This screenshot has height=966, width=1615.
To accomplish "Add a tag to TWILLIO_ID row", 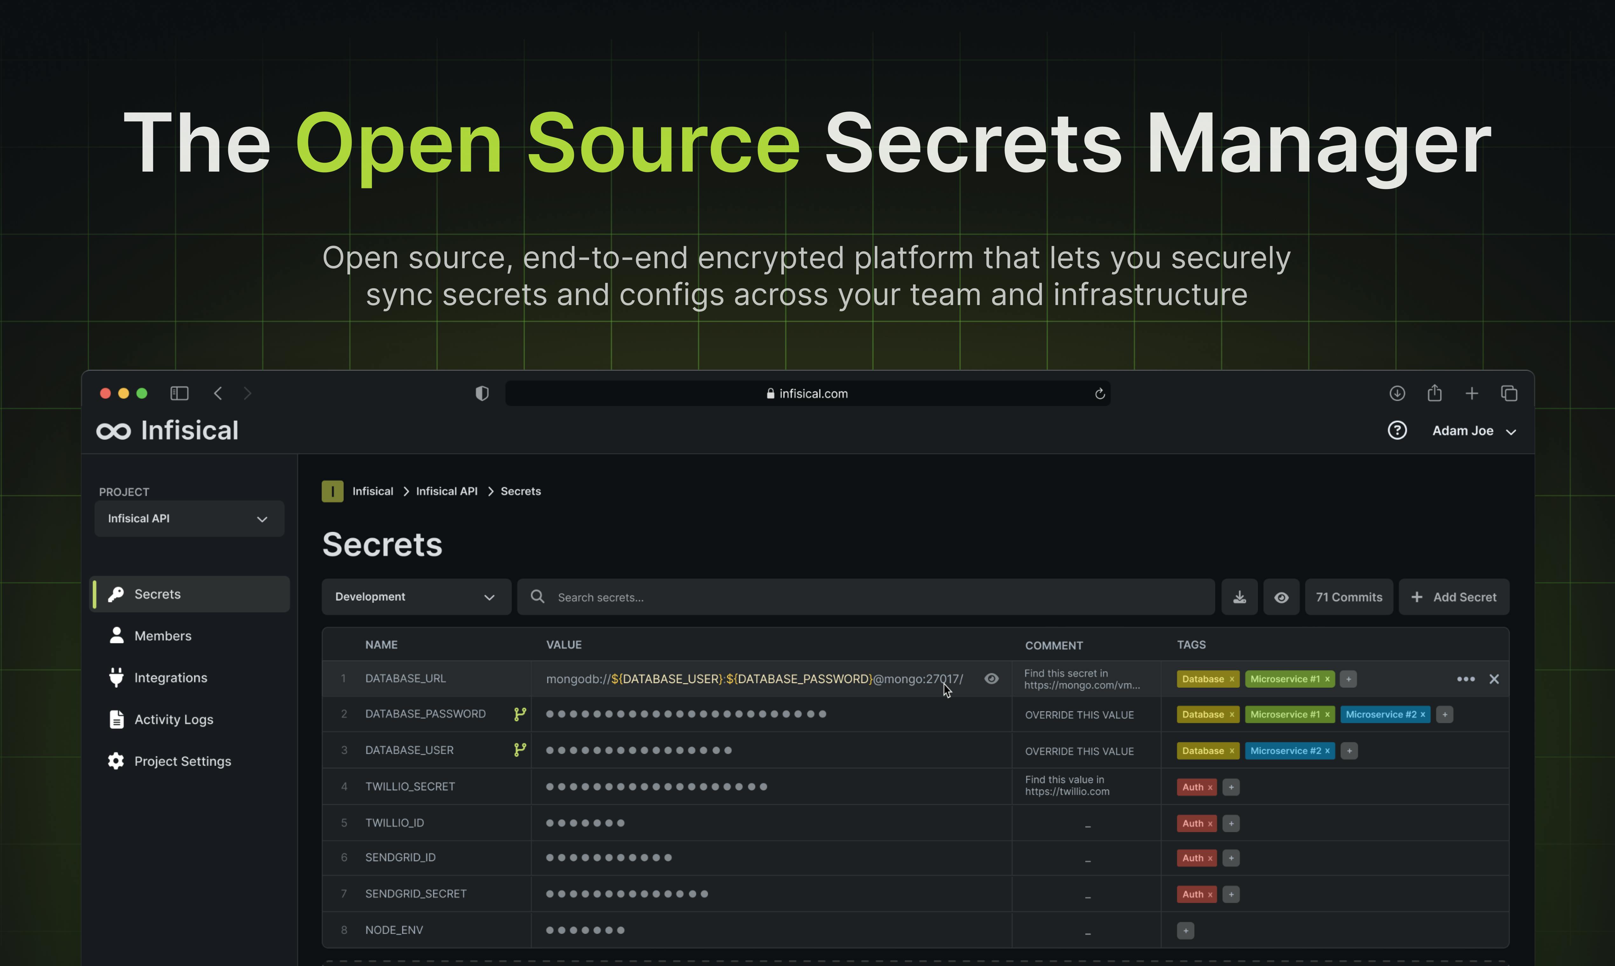I will coord(1231,823).
